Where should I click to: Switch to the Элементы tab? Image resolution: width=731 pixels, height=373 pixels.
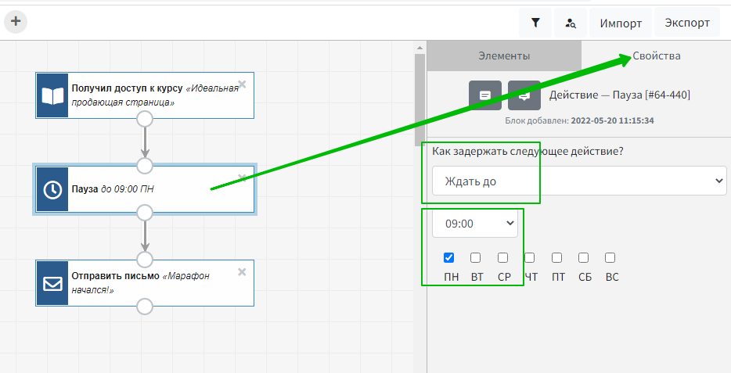(504, 56)
